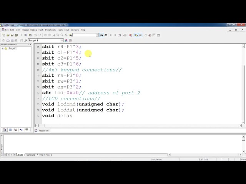
Task: Click editor horizontal scrollbar right arrow
Action: click(240, 126)
